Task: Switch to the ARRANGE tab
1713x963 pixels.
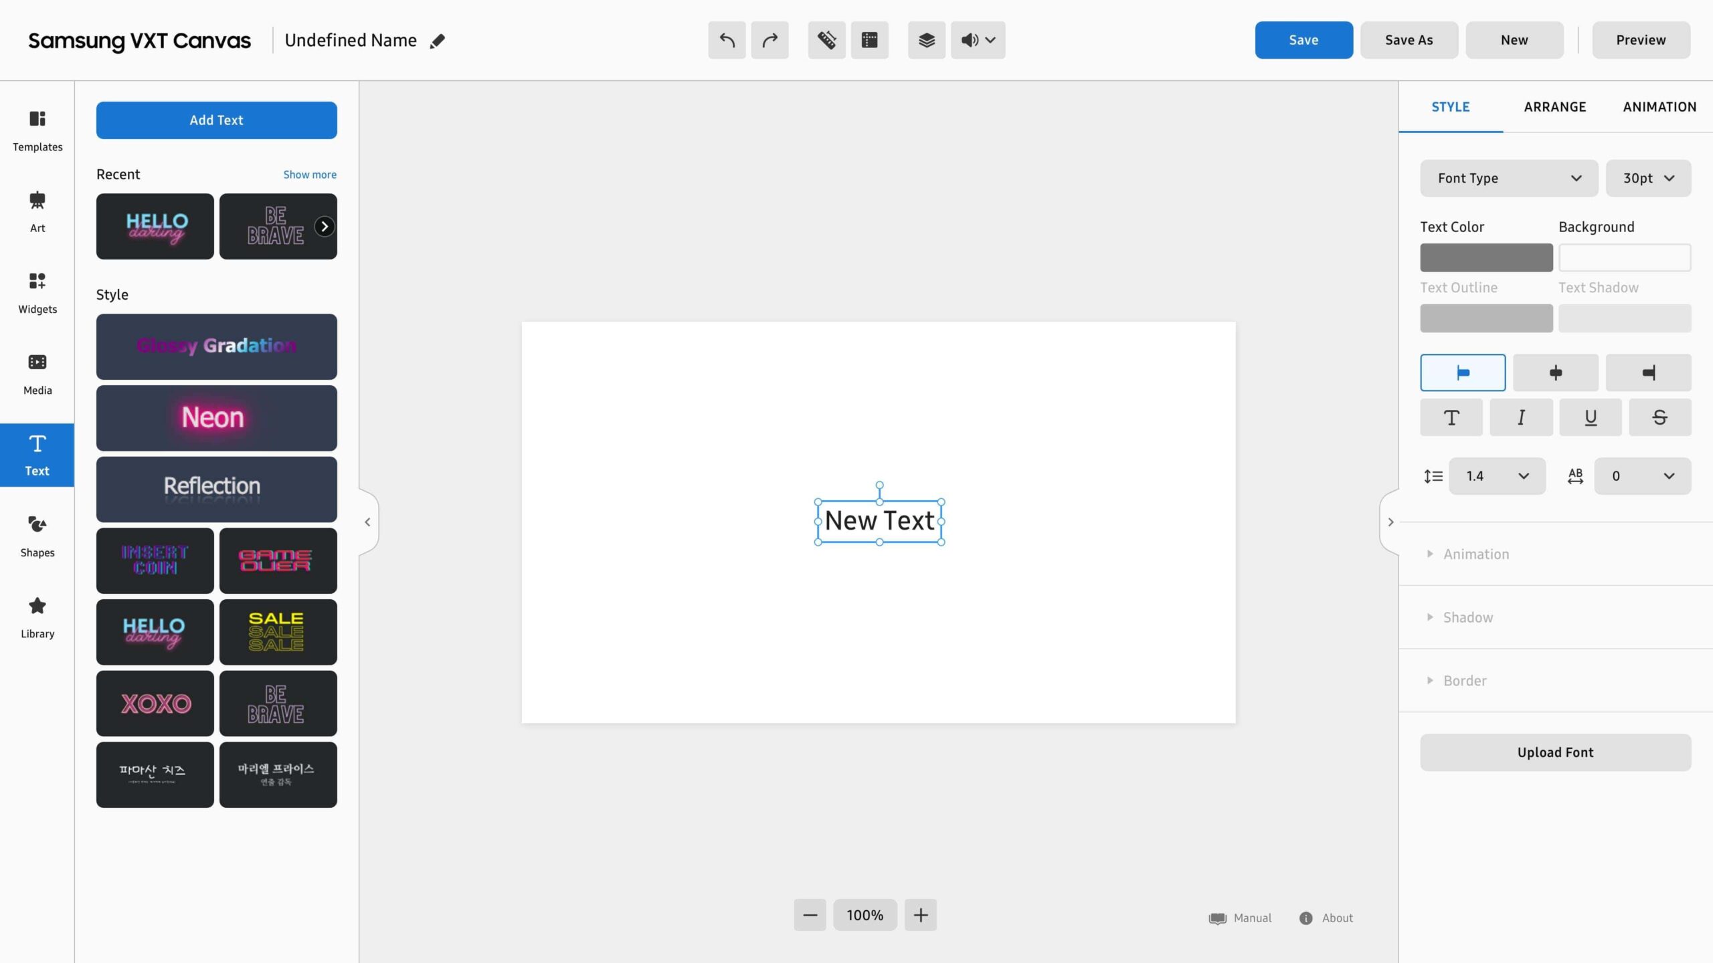Action: 1555,107
